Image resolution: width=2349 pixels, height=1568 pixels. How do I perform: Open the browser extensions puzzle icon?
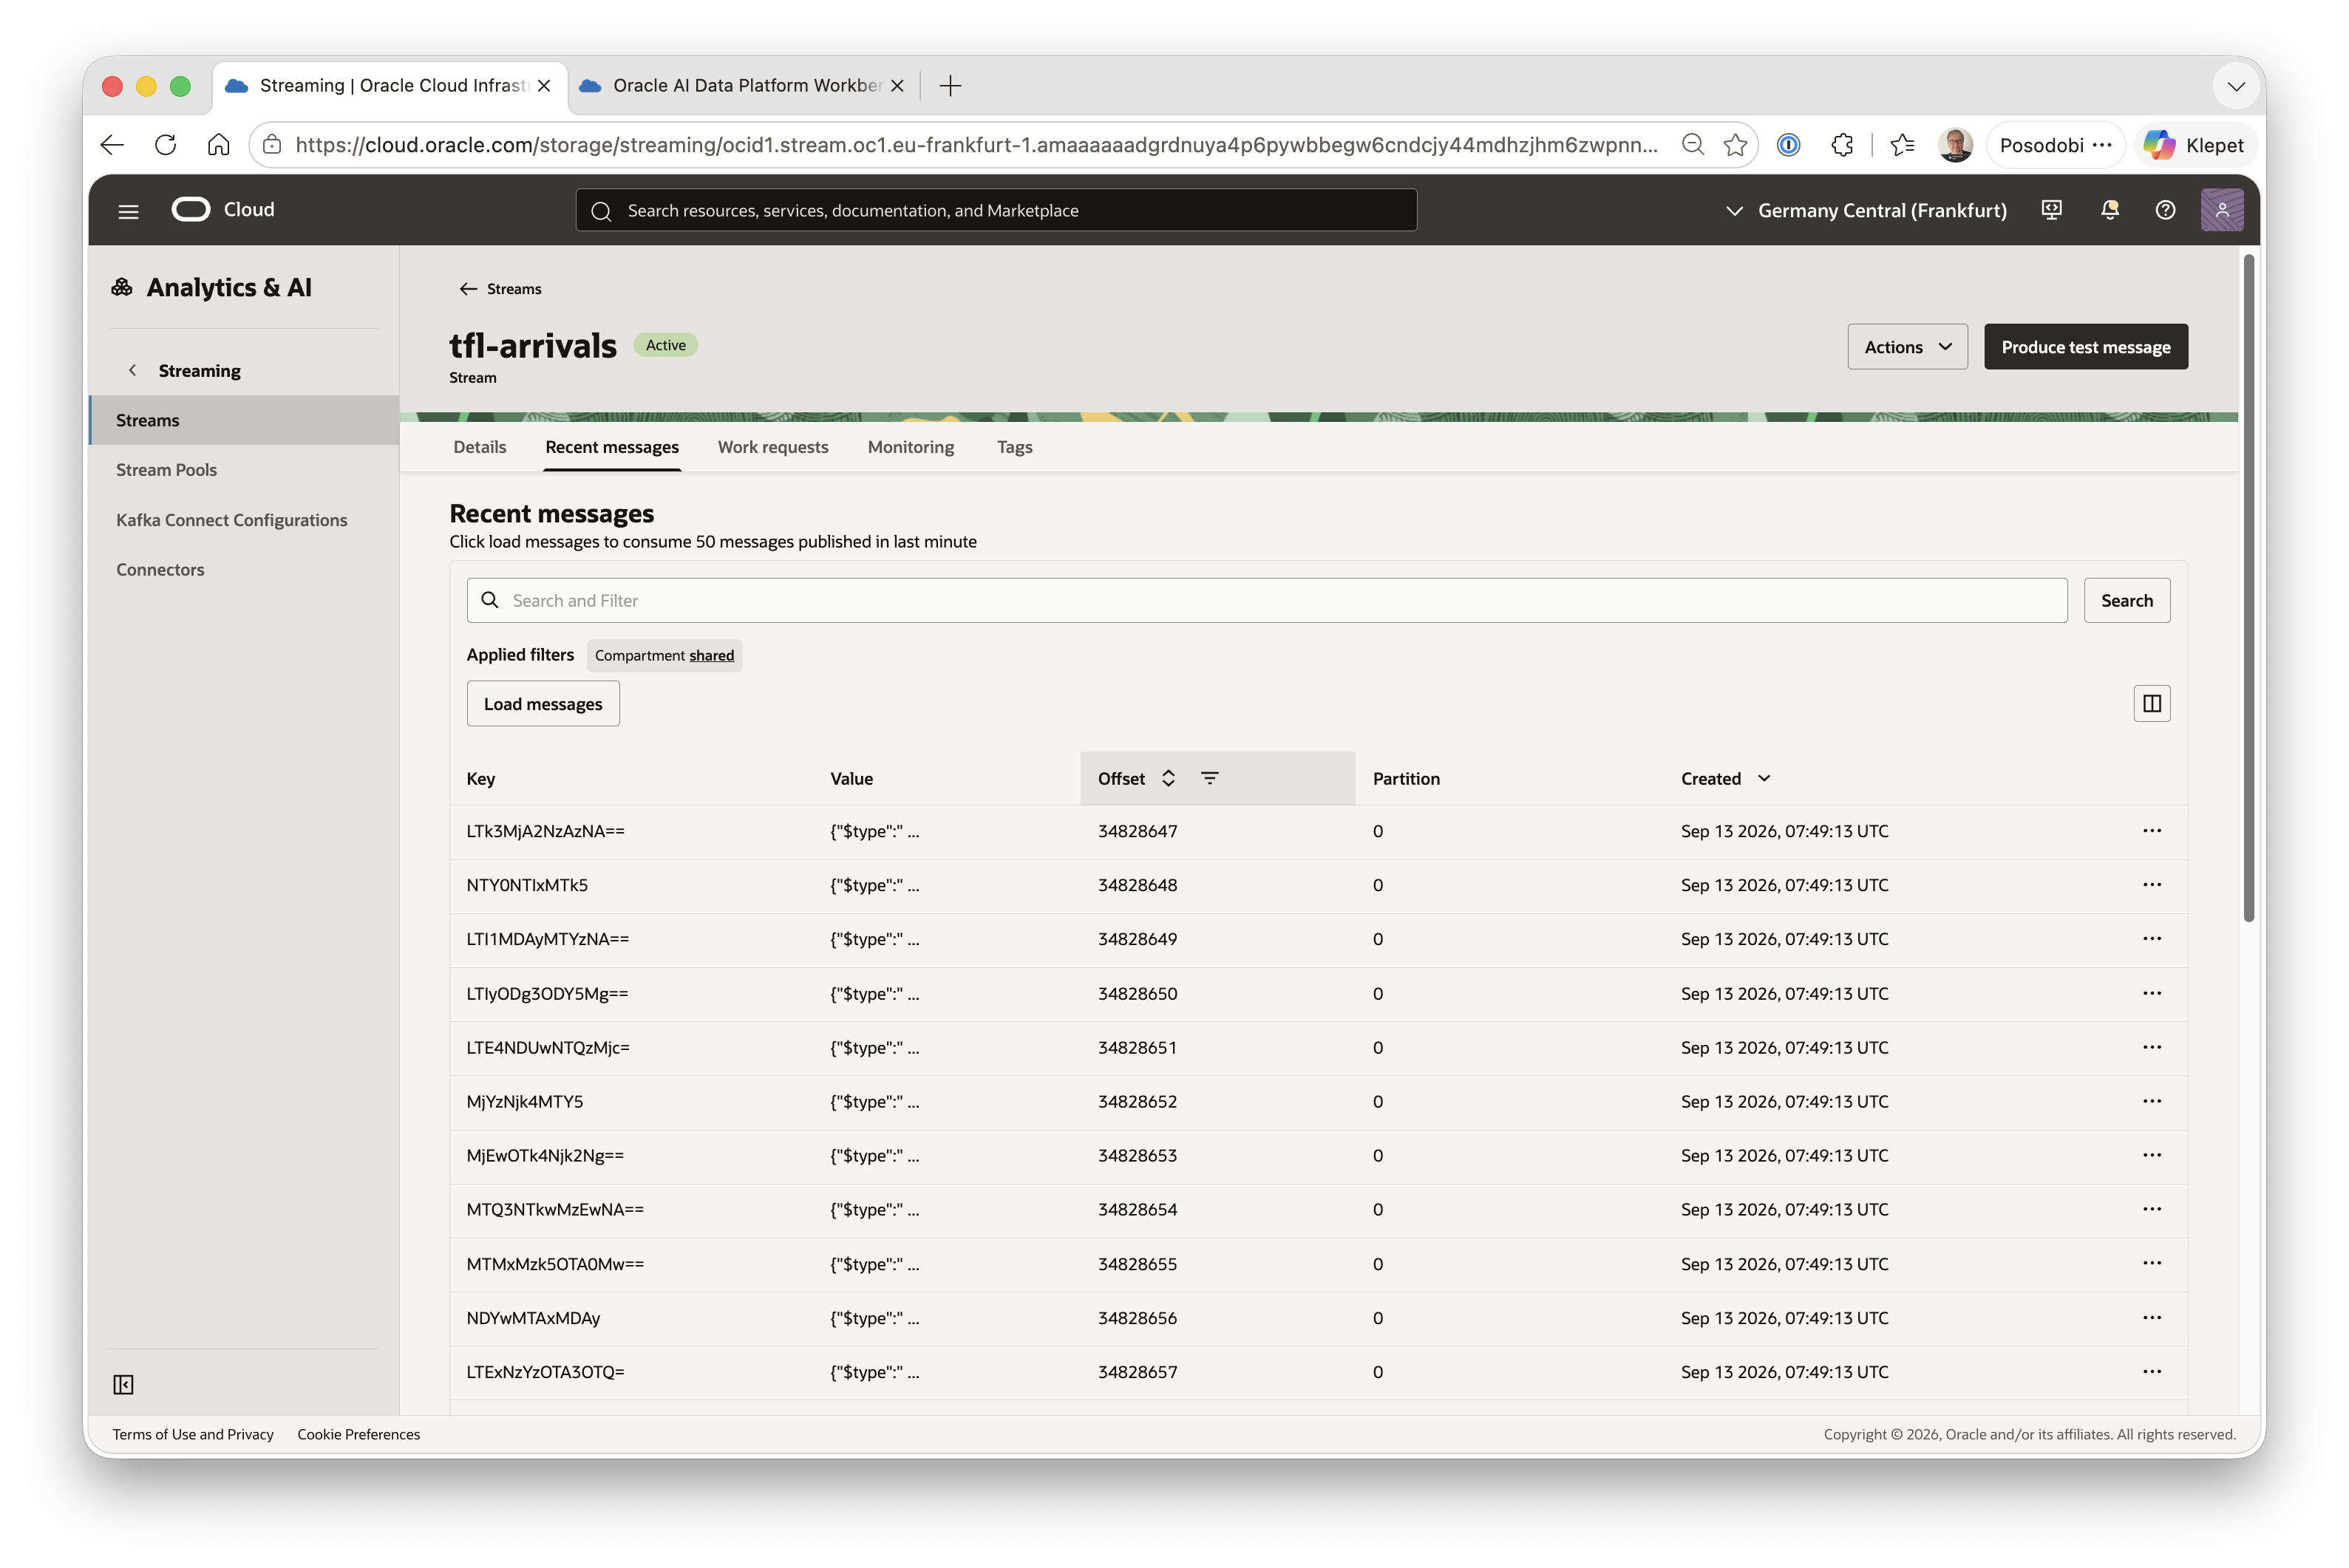pyautogui.click(x=1842, y=145)
